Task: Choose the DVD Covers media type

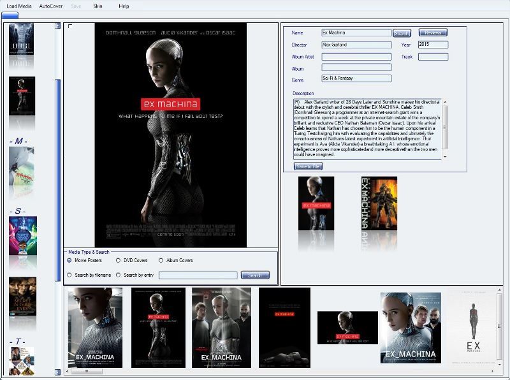Action: point(118,260)
